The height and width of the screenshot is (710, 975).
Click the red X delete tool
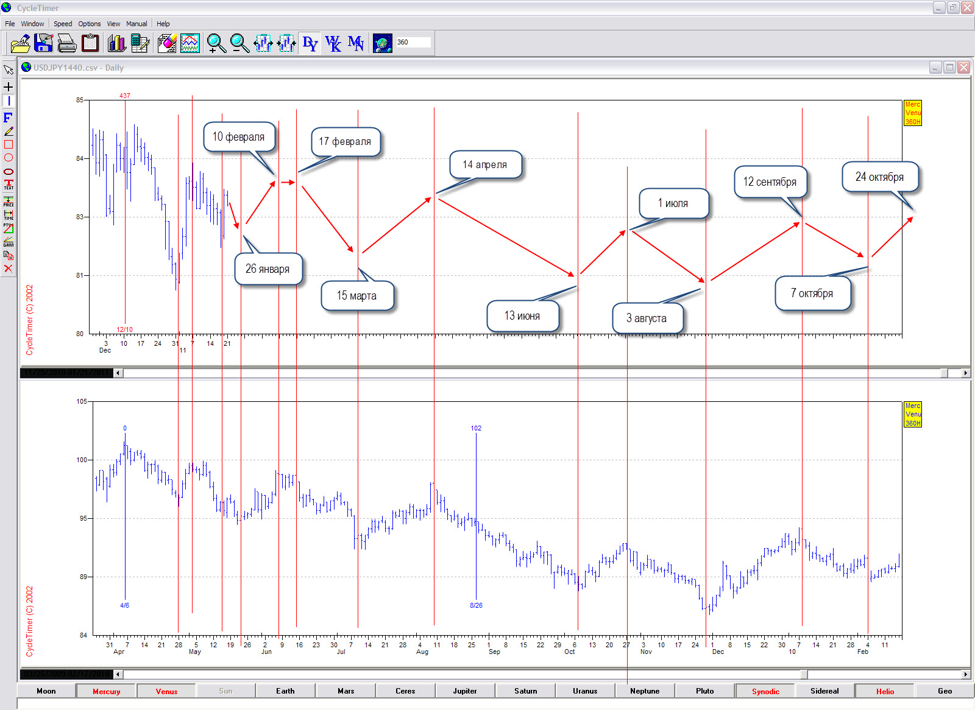pos(9,269)
